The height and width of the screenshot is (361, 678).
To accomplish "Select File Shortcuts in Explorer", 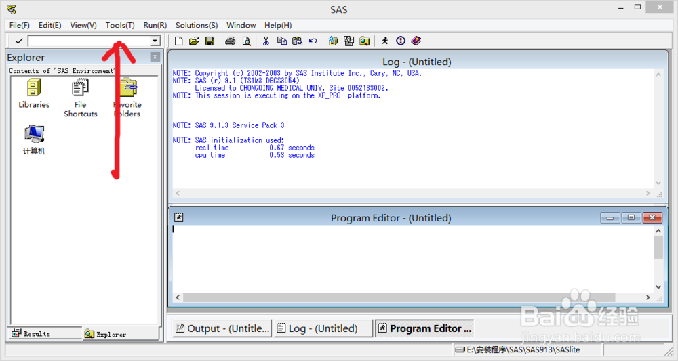I will 81,98.
